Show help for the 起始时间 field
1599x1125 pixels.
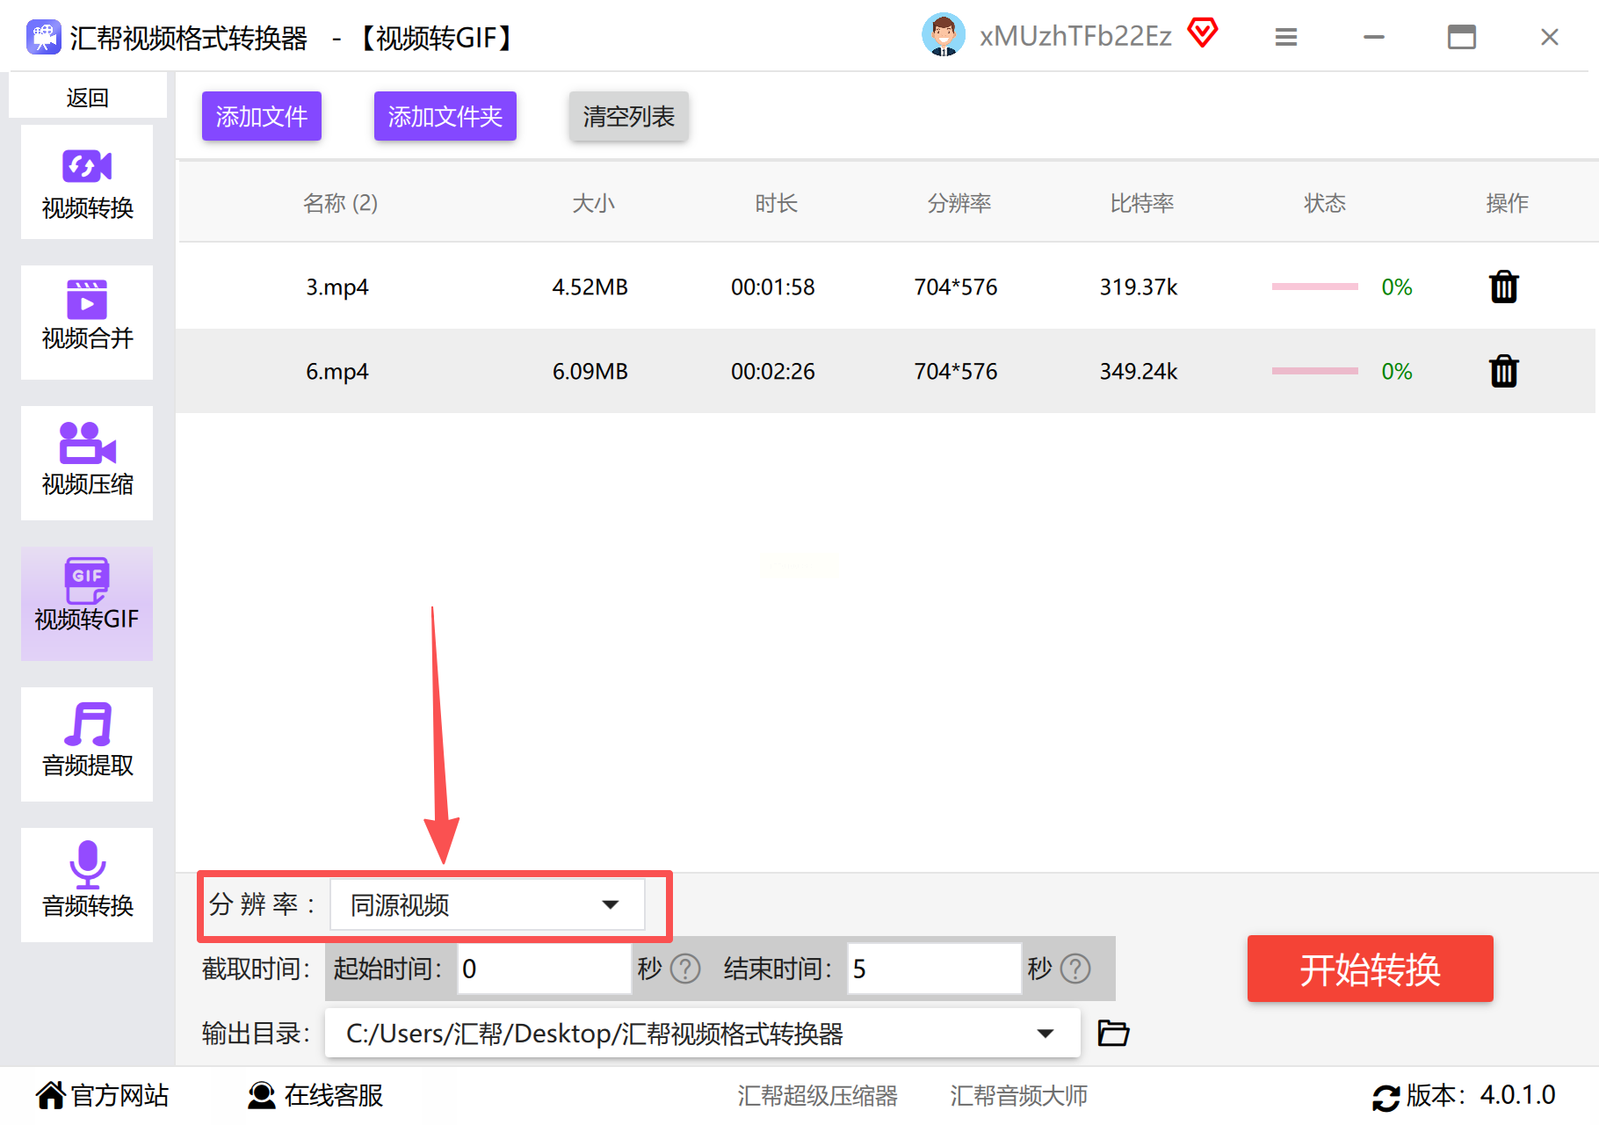[x=685, y=969]
